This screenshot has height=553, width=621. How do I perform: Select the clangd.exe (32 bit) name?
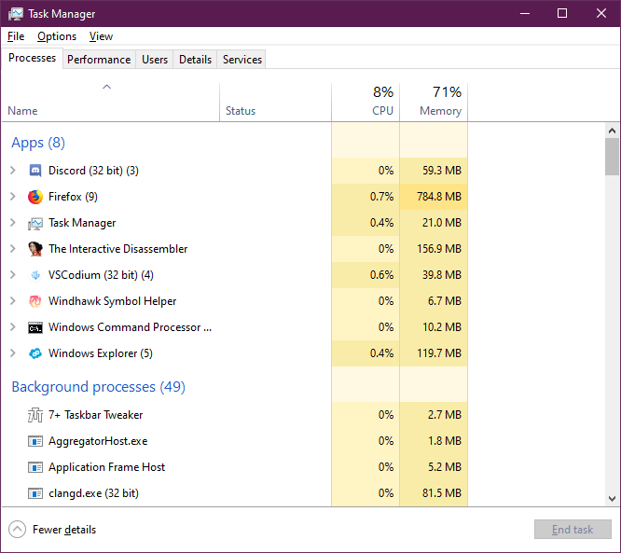(93, 493)
